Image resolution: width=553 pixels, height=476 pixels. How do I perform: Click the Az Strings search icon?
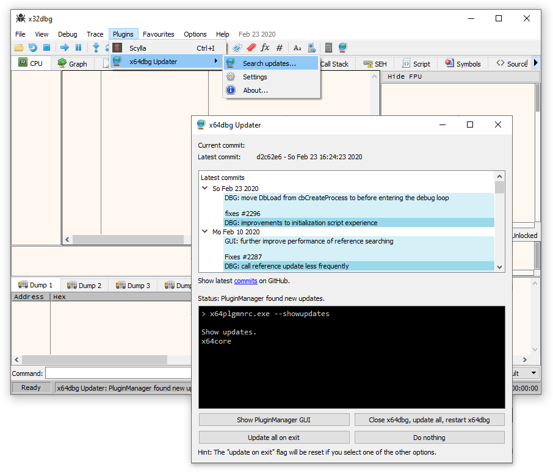(x=297, y=48)
